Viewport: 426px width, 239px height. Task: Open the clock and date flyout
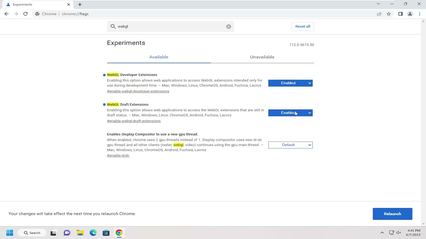coord(413,233)
